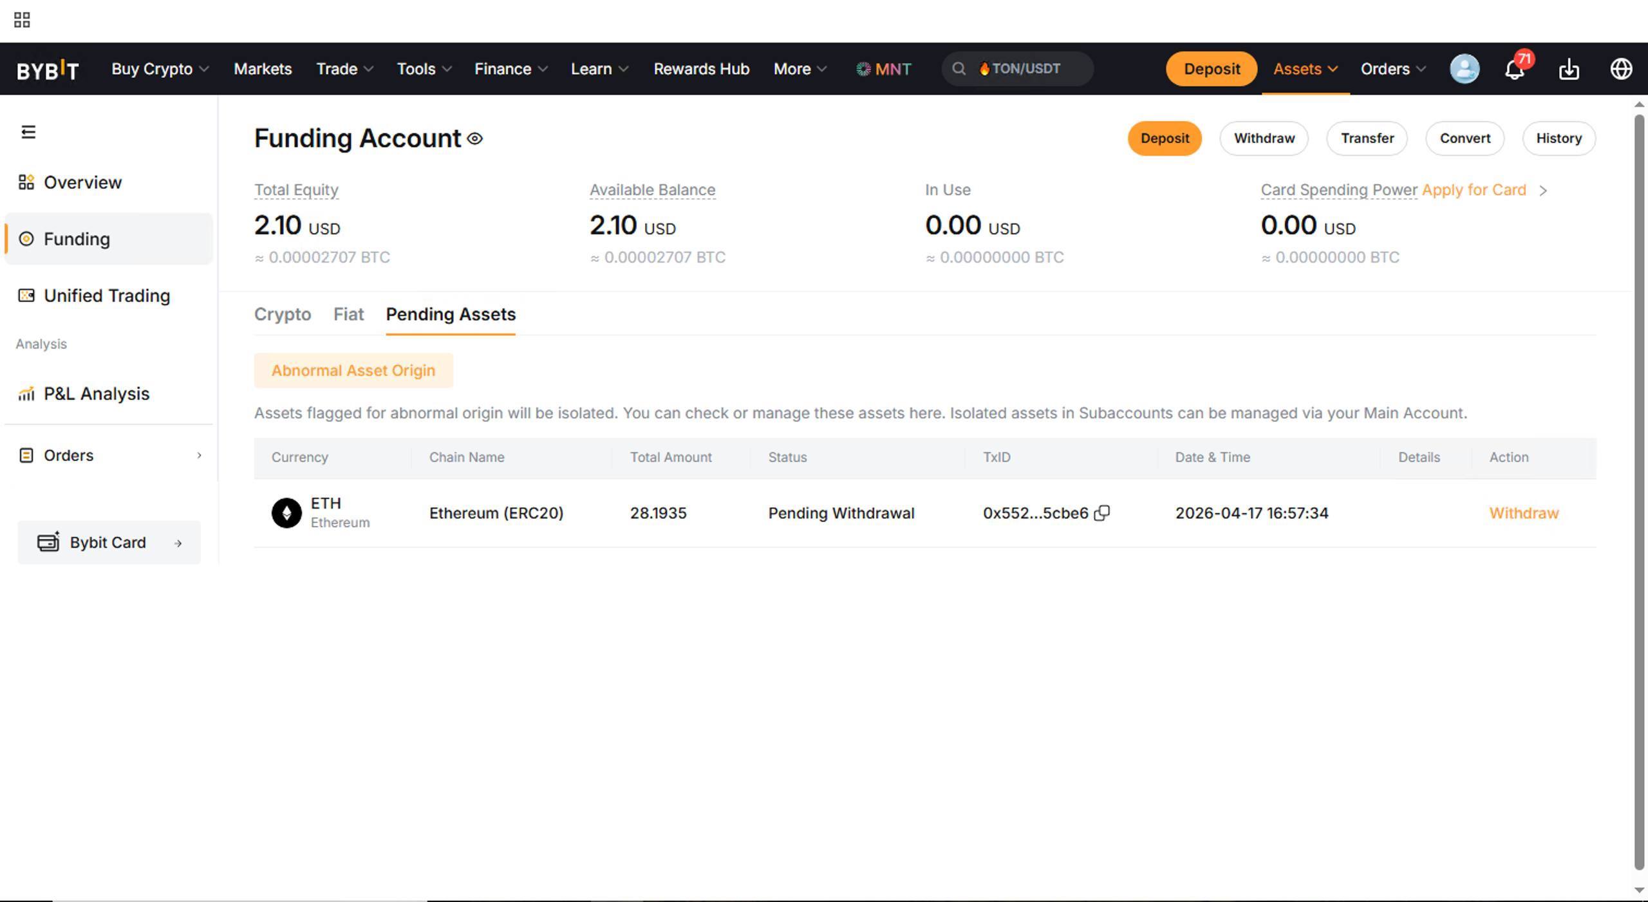The height and width of the screenshot is (902, 1648).
Task: Hide balances using the eye icon
Action: 475,138
